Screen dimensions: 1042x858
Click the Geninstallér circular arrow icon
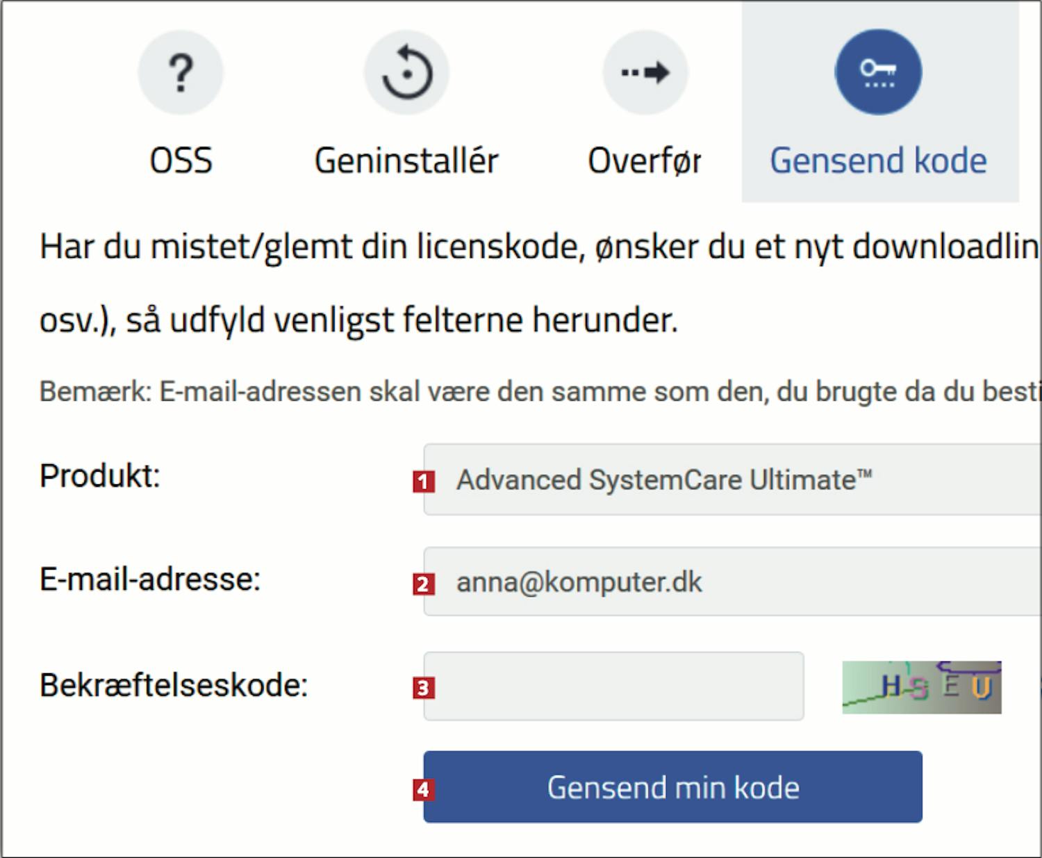pyautogui.click(x=407, y=72)
